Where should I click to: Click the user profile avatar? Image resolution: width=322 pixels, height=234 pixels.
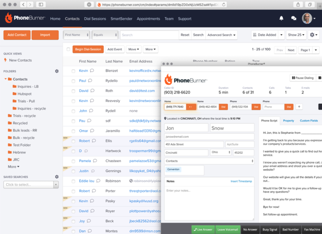(307, 19)
